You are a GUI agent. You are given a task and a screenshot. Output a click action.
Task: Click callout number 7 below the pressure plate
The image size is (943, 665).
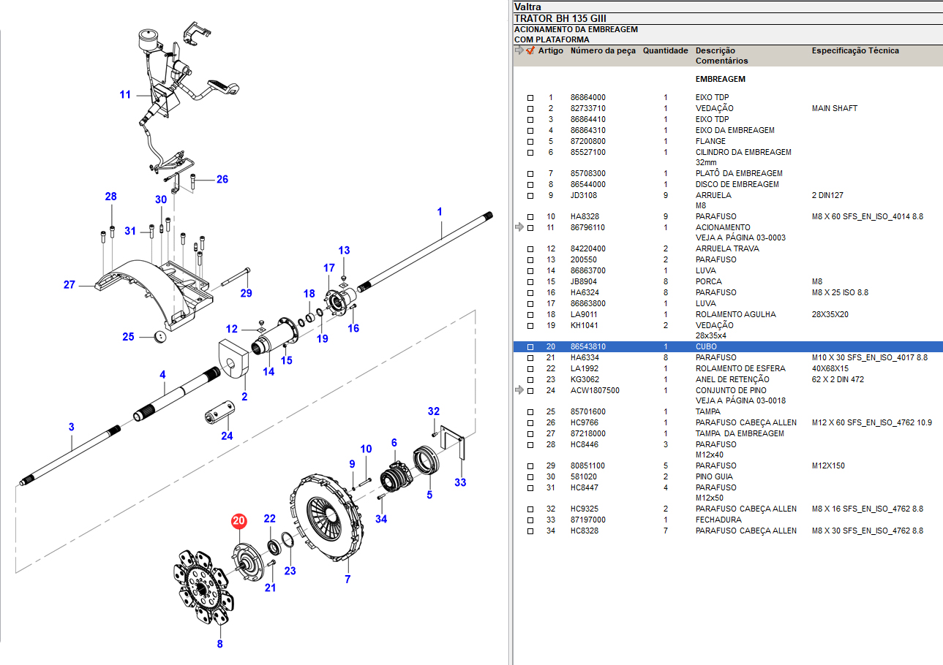pyautogui.click(x=347, y=579)
